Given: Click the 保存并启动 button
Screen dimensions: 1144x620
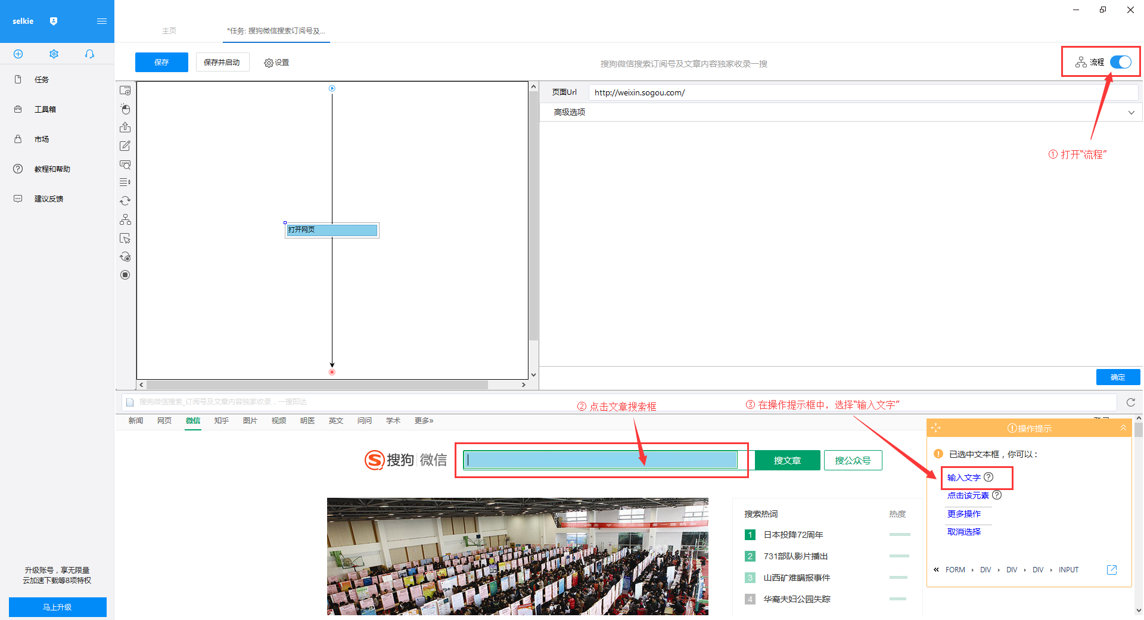Looking at the screenshot, I should click(x=222, y=63).
